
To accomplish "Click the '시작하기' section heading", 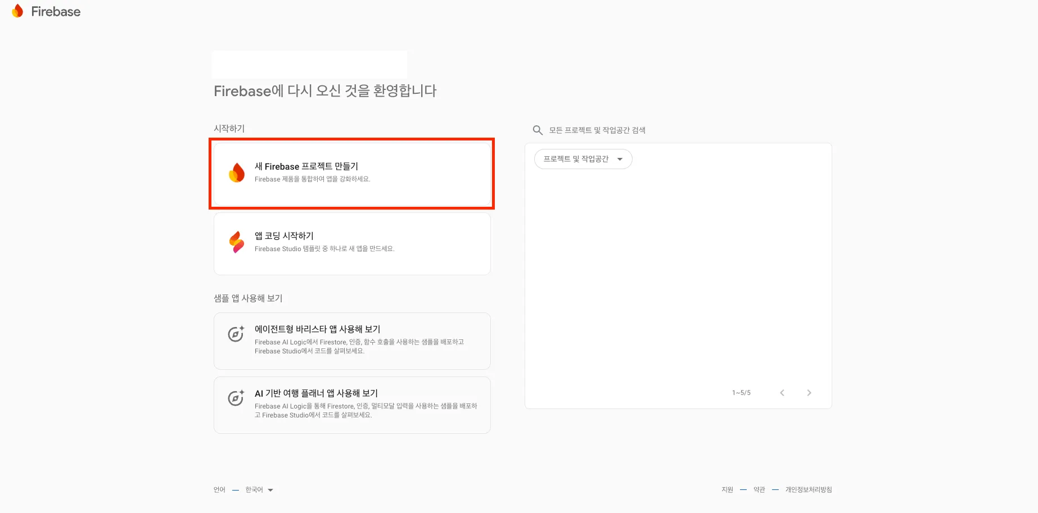I will click(229, 129).
